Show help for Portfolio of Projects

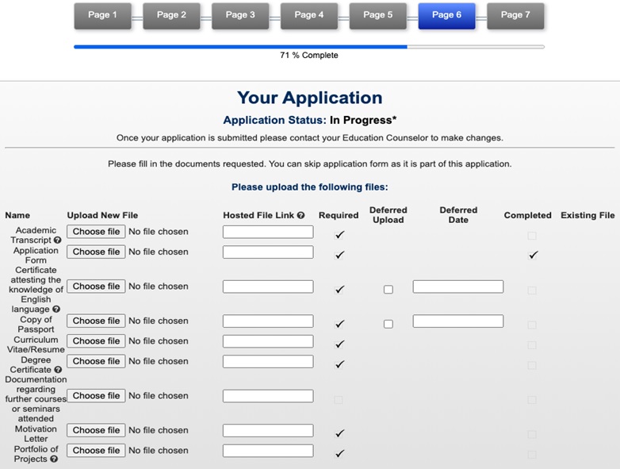(x=54, y=459)
